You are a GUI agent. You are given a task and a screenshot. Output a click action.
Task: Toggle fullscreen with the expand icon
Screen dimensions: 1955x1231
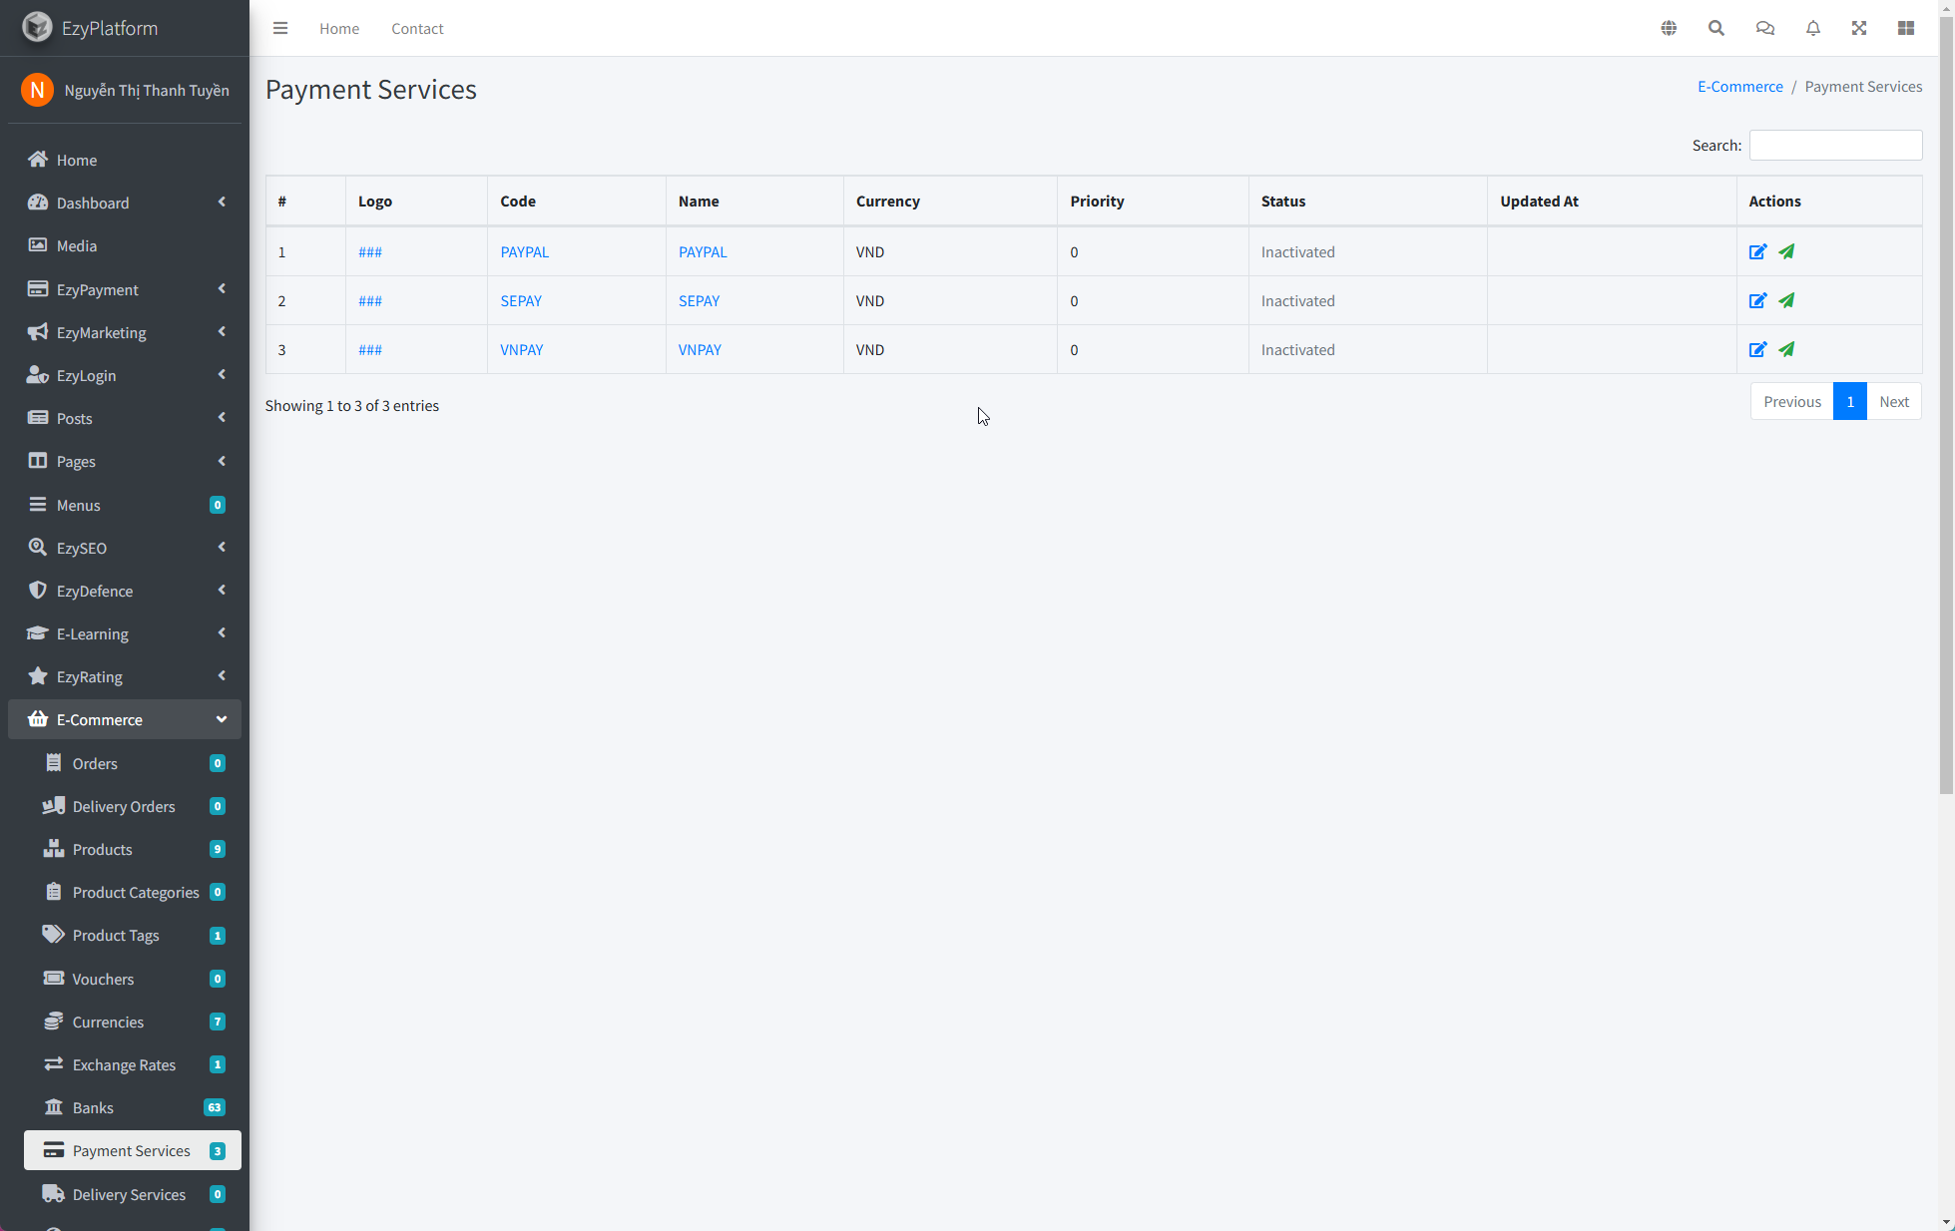click(1859, 28)
